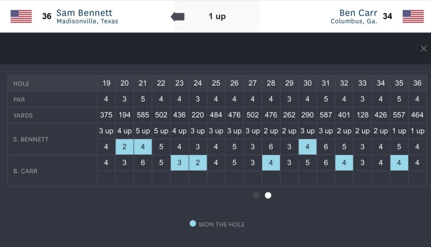Click Carr's highlighted score on hole 28
Screen dimensions: 431x247
[271, 163]
